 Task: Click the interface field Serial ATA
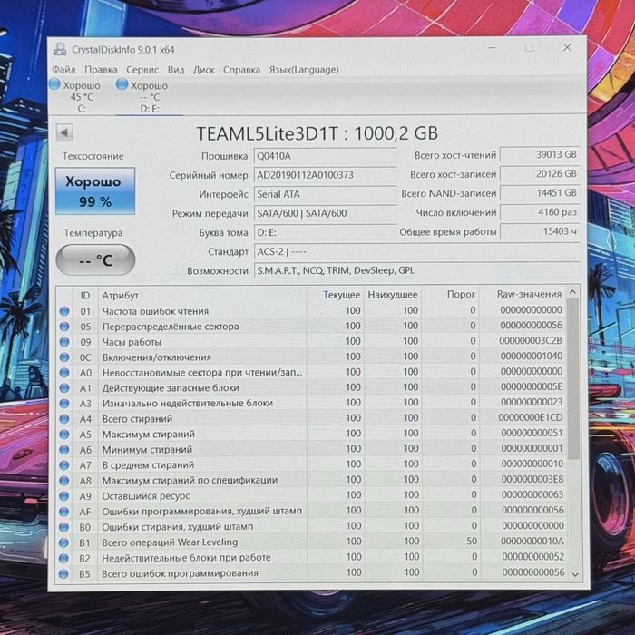(325, 194)
